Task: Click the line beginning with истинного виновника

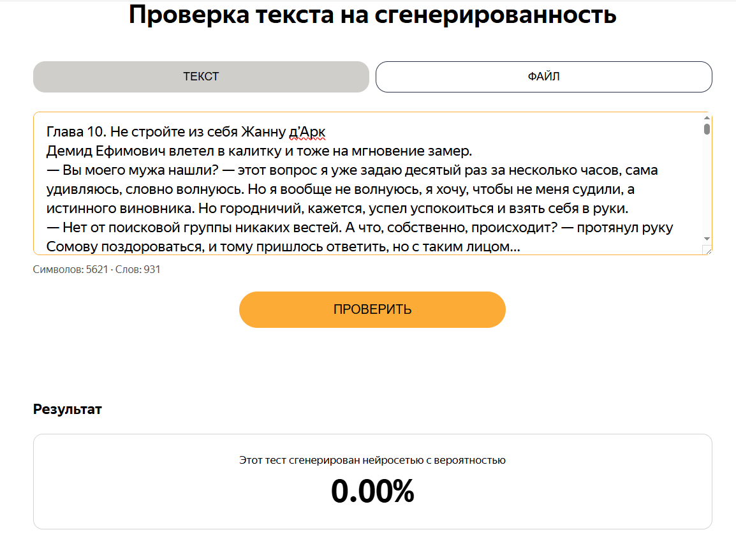Action: [x=337, y=209]
